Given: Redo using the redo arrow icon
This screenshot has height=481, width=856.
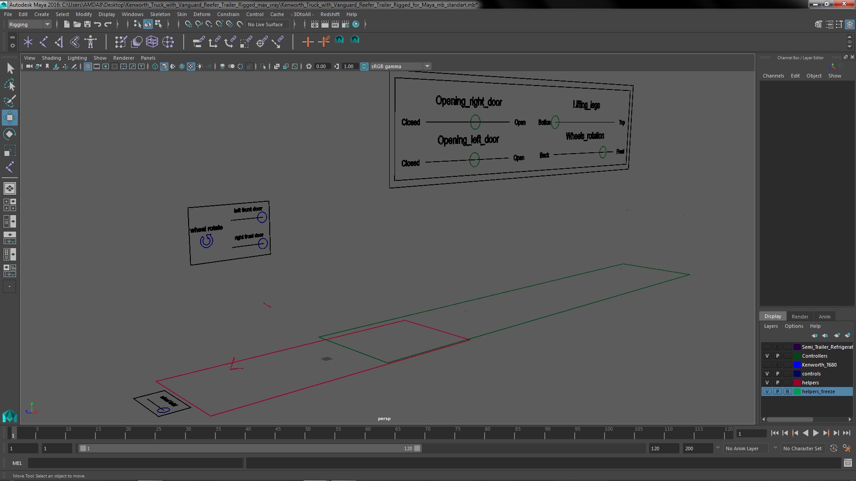Looking at the screenshot, I should (x=108, y=24).
